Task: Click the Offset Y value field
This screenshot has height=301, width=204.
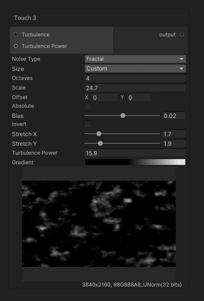Action: click(x=139, y=97)
